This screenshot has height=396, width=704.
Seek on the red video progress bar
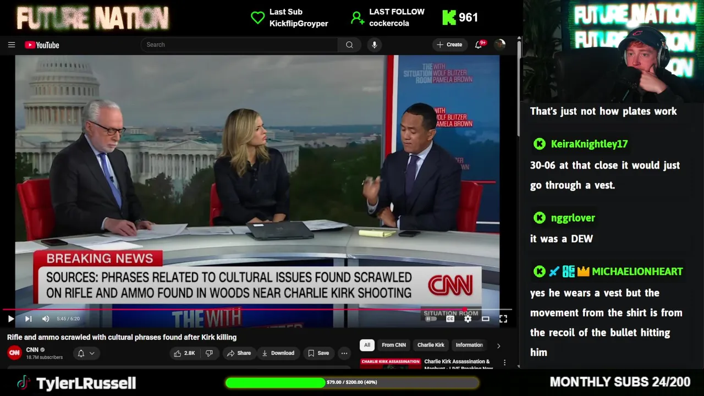(x=257, y=310)
